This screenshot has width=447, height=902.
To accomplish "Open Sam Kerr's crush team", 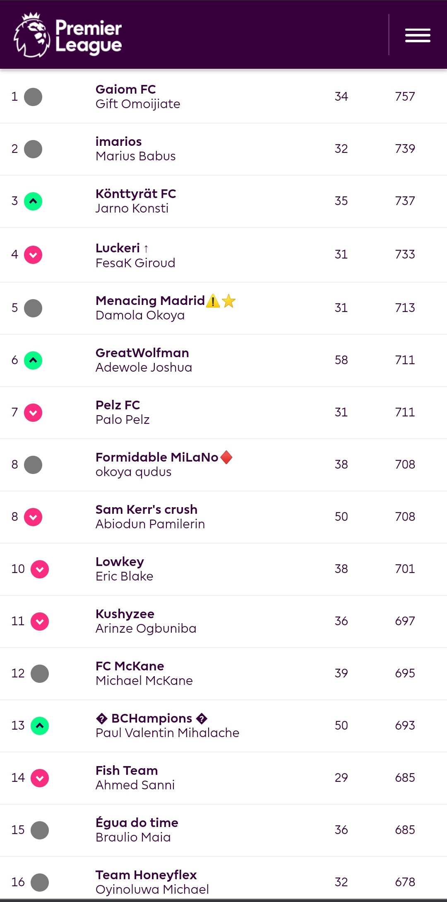I will click(x=147, y=509).
